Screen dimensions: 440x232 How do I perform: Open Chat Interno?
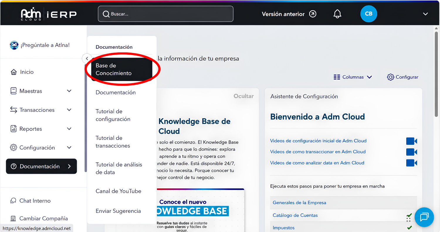[35, 201]
